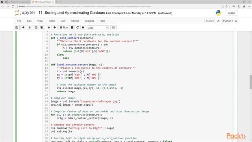Switch to the first browser tab
Screen dimensions: 252x142
coord(19,2)
